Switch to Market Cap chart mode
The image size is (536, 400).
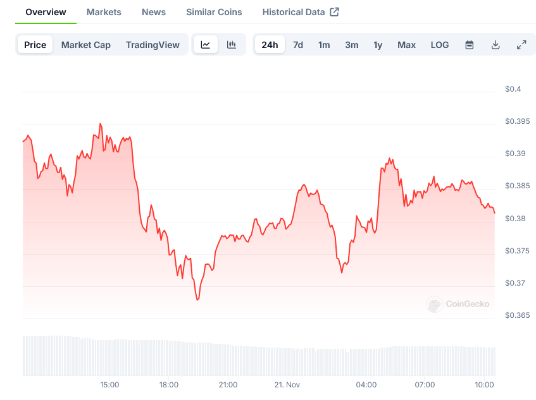(86, 45)
